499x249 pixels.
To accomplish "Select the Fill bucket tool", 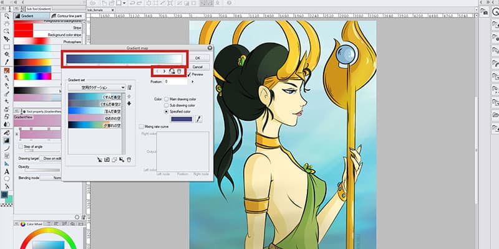I will pyautogui.click(x=6, y=133).
